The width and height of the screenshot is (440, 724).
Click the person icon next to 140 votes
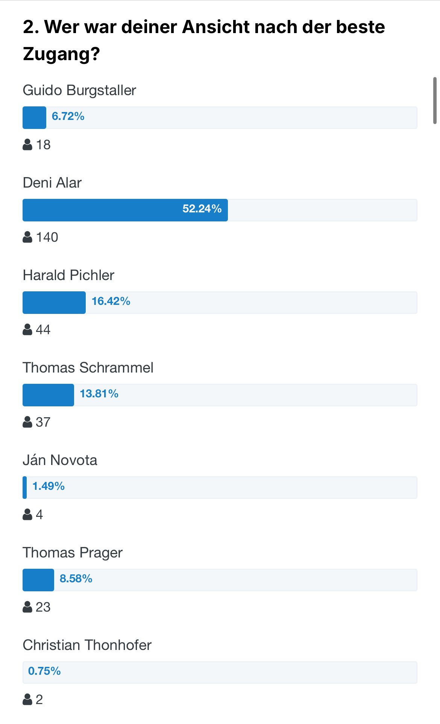27,237
